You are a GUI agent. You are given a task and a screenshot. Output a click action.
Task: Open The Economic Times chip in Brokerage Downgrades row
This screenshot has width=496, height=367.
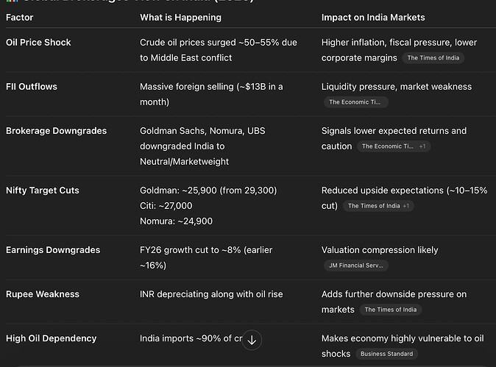[x=387, y=146]
